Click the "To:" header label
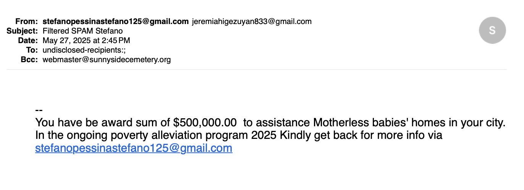The image size is (524, 190). click(32, 50)
